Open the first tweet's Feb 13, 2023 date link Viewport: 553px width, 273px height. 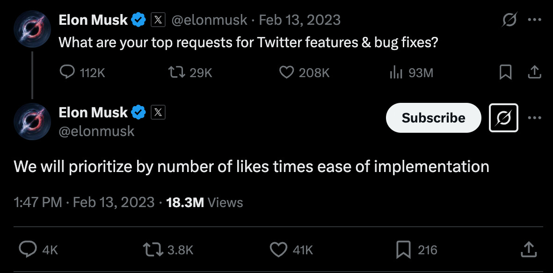(x=300, y=20)
